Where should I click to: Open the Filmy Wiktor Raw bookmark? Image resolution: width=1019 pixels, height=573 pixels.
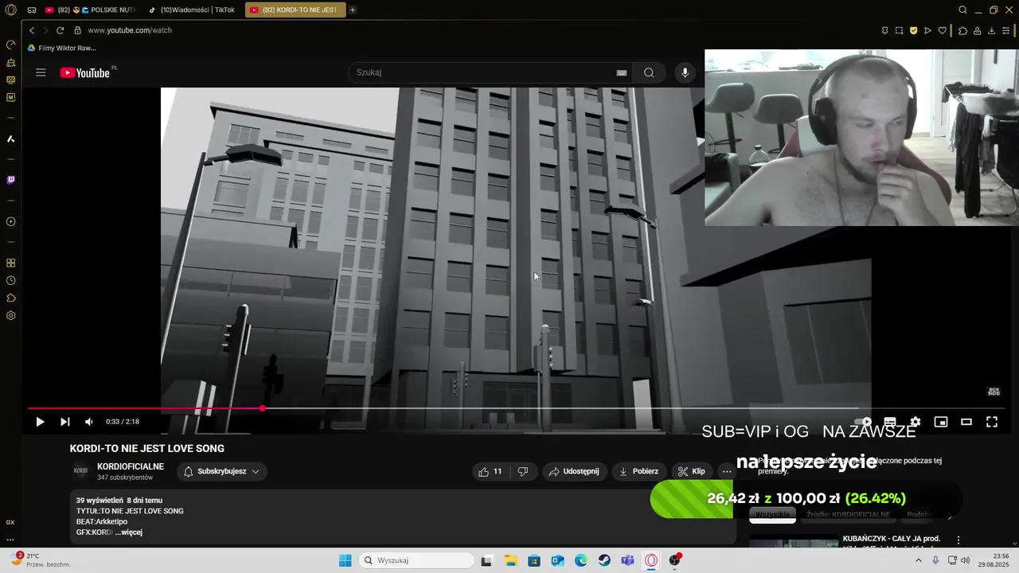[62, 48]
